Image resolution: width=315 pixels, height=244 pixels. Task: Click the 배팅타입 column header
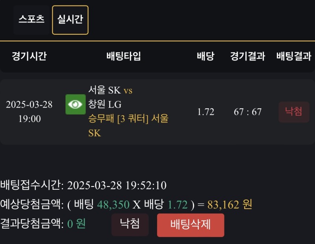123,56
